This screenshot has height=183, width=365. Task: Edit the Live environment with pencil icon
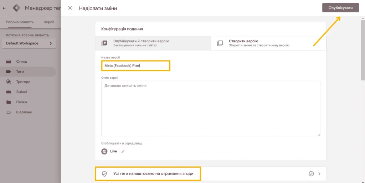click(123, 151)
